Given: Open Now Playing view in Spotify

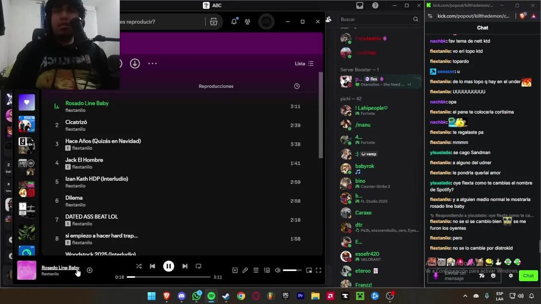Looking at the screenshot, I should 235,270.
